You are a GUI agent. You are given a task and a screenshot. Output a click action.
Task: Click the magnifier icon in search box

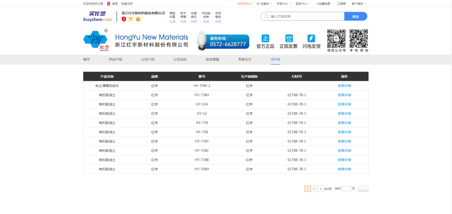point(267,16)
